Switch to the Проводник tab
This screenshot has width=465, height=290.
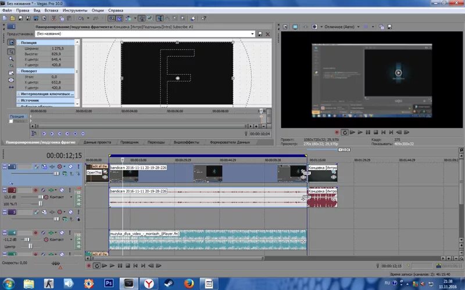click(129, 142)
